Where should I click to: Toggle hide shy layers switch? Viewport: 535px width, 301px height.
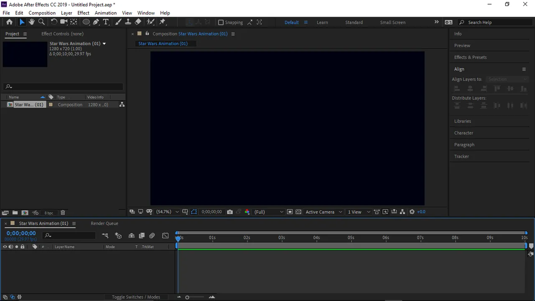click(131, 236)
